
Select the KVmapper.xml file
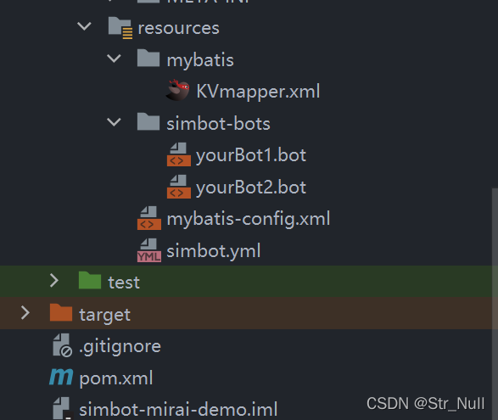click(258, 92)
